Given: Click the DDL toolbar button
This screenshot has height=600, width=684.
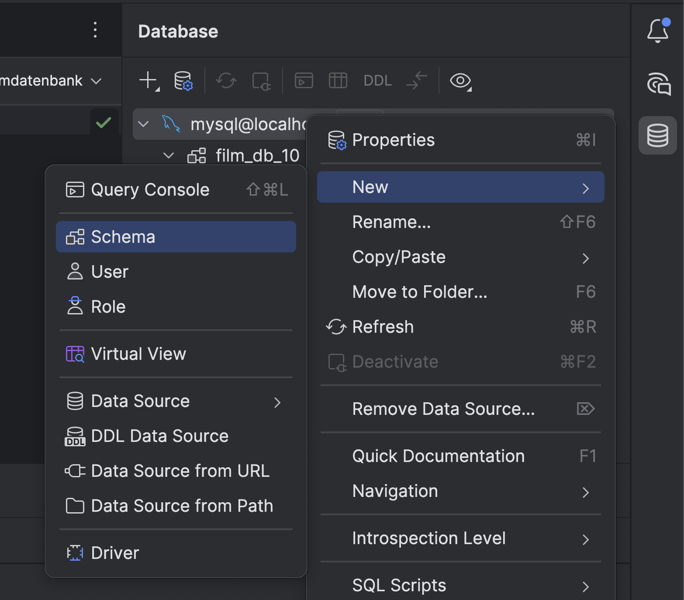Looking at the screenshot, I should coord(377,81).
